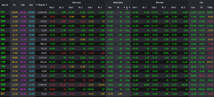This screenshot has height=97, width=214.
Task: Click the Thấp price column header
Action: pos(210,7)
